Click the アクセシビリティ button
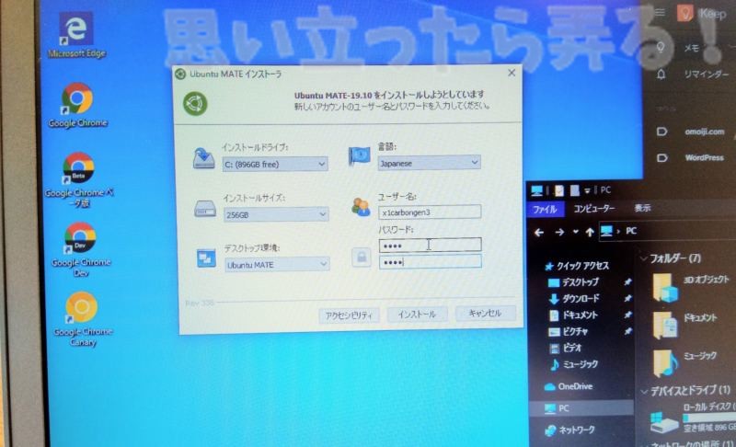 pyautogui.click(x=349, y=315)
